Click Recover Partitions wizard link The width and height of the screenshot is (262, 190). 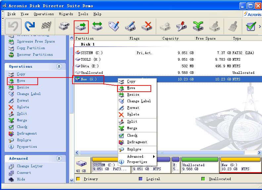pos(35,54)
